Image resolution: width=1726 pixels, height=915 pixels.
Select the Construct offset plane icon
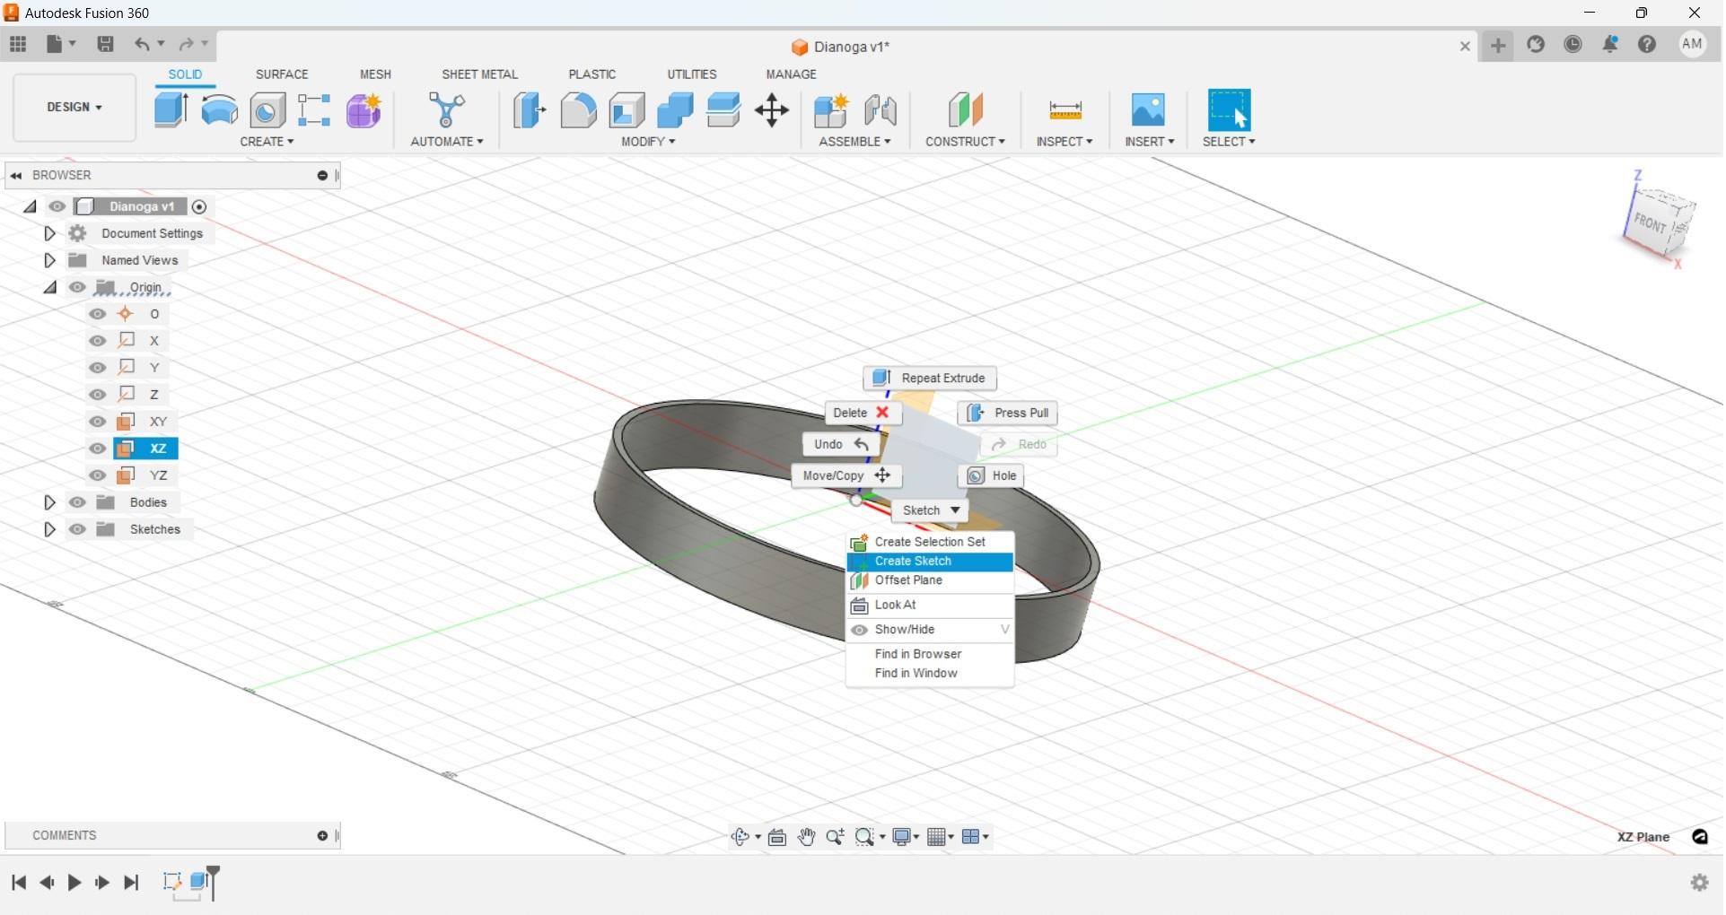[x=965, y=110]
